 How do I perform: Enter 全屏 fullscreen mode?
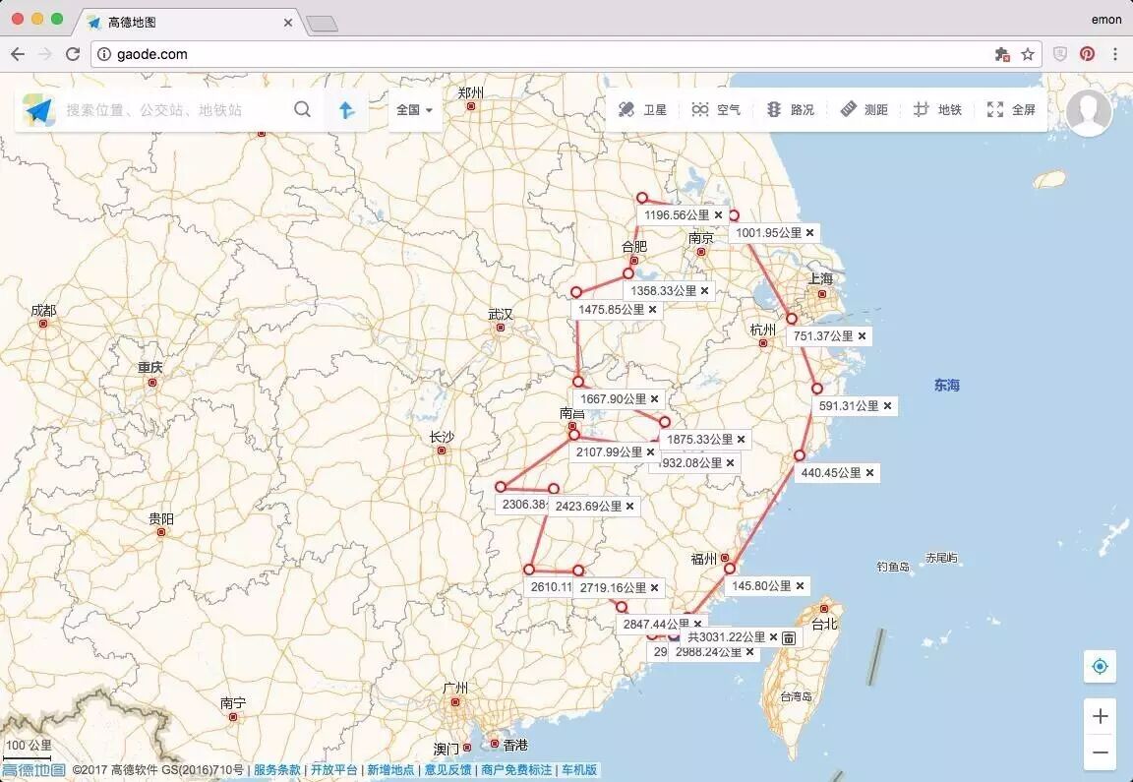tap(1011, 110)
